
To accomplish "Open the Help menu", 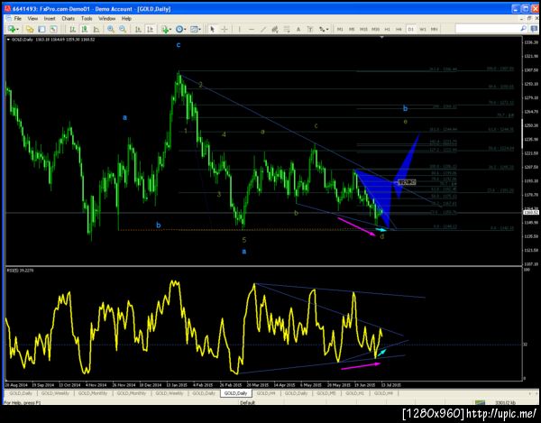I will [126, 18].
